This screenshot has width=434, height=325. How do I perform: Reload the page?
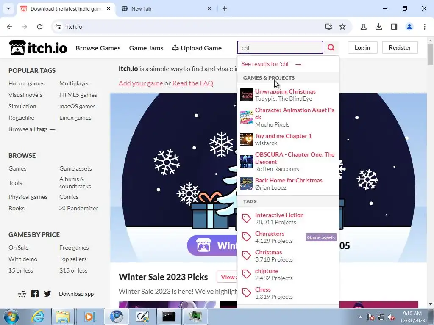coord(40,27)
